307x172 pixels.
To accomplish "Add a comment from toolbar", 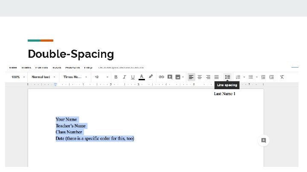I will (170, 77).
